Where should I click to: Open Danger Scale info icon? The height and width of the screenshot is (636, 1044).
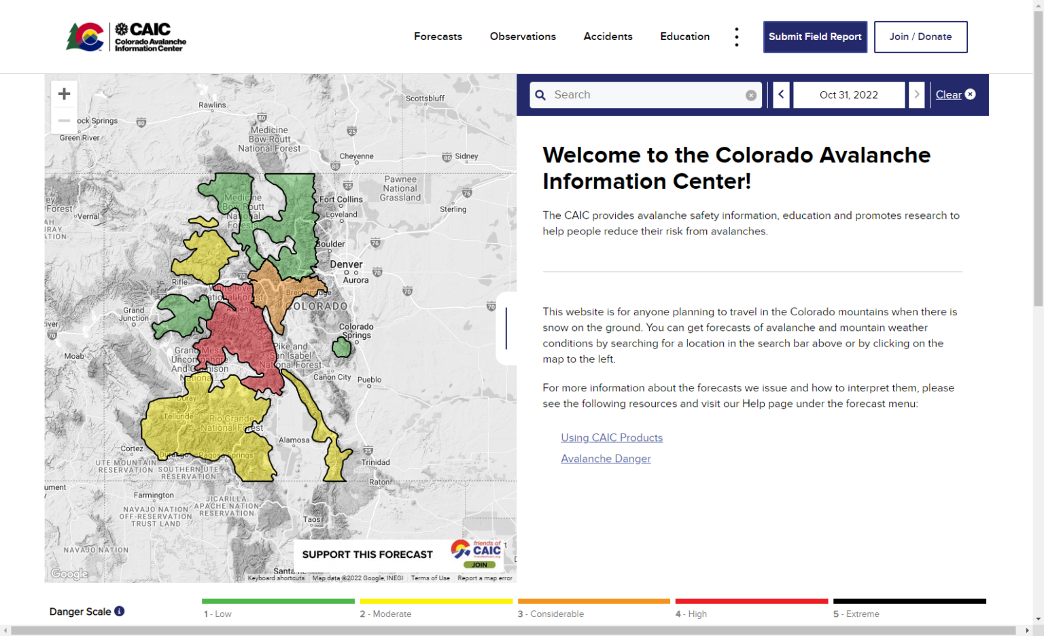pyautogui.click(x=120, y=611)
